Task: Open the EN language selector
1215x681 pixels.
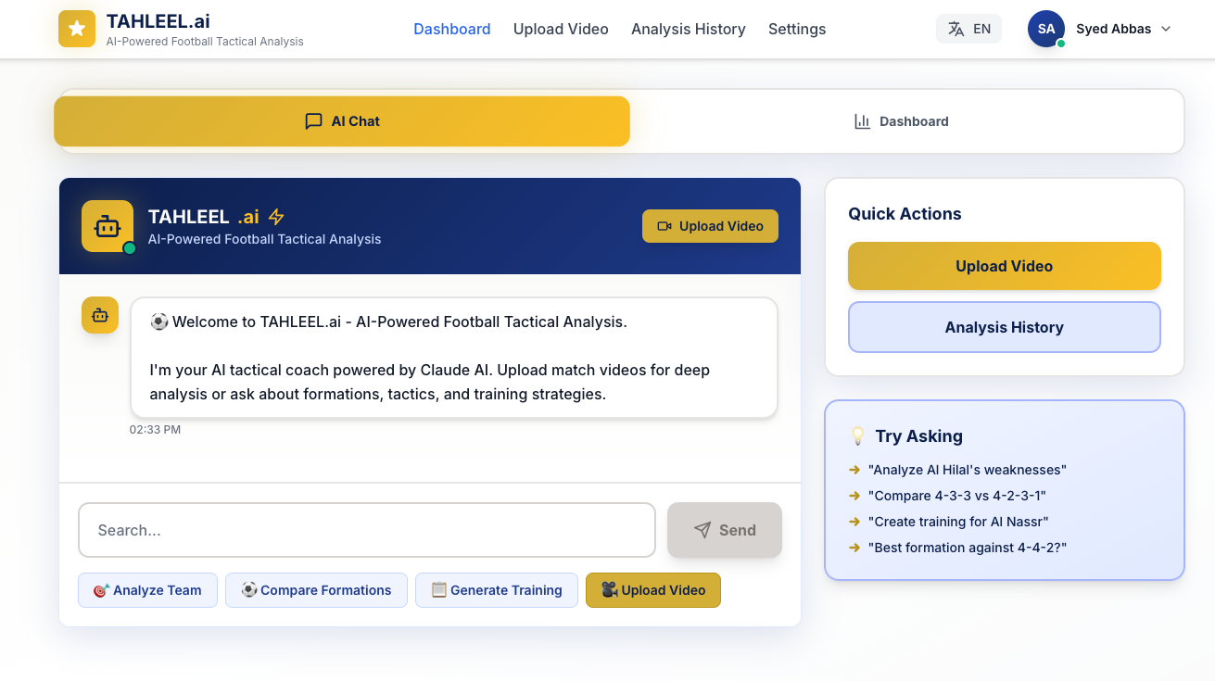Action: click(969, 29)
